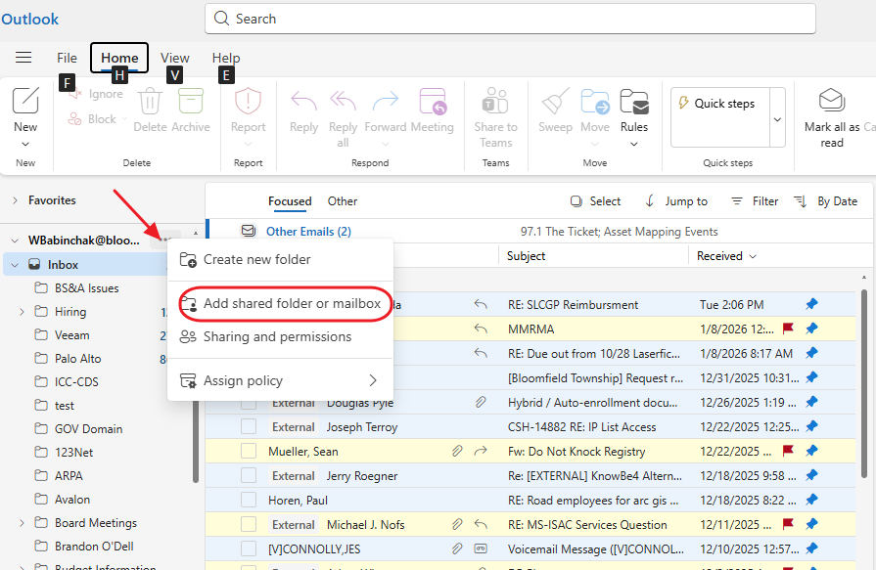Toggle the pin on the RE: SLCGP Reimbursment email
876x570 pixels.
click(x=811, y=304)
